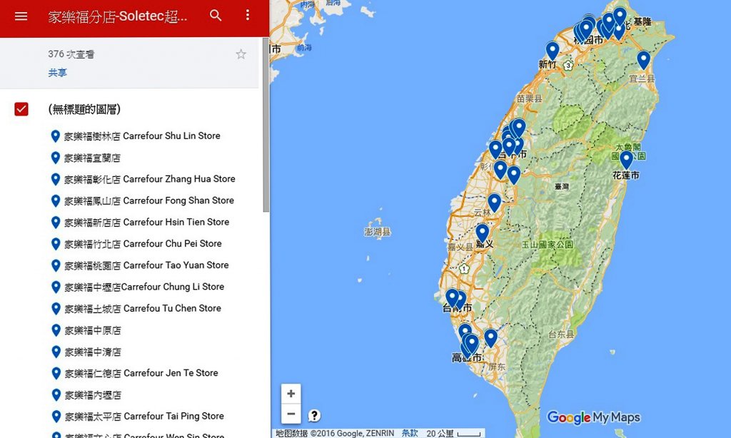
Task: Click the map marker near 屏东
Action: click(490, 338)
